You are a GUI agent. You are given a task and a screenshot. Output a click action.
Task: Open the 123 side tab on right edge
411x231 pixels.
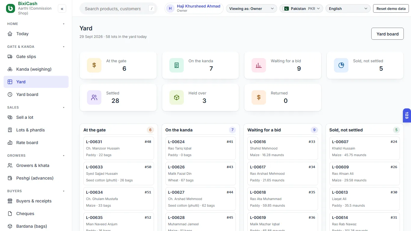pos(407,115)
